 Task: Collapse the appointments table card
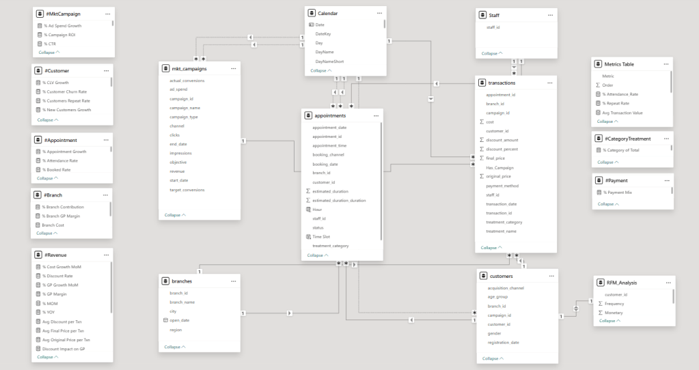pyautogui.click(x=318, y=255)
